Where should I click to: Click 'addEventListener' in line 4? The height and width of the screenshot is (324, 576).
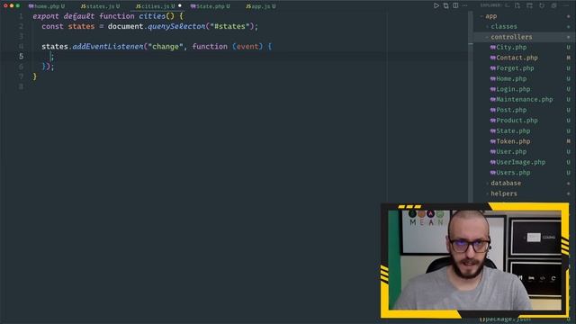click(x=108, y=46)
